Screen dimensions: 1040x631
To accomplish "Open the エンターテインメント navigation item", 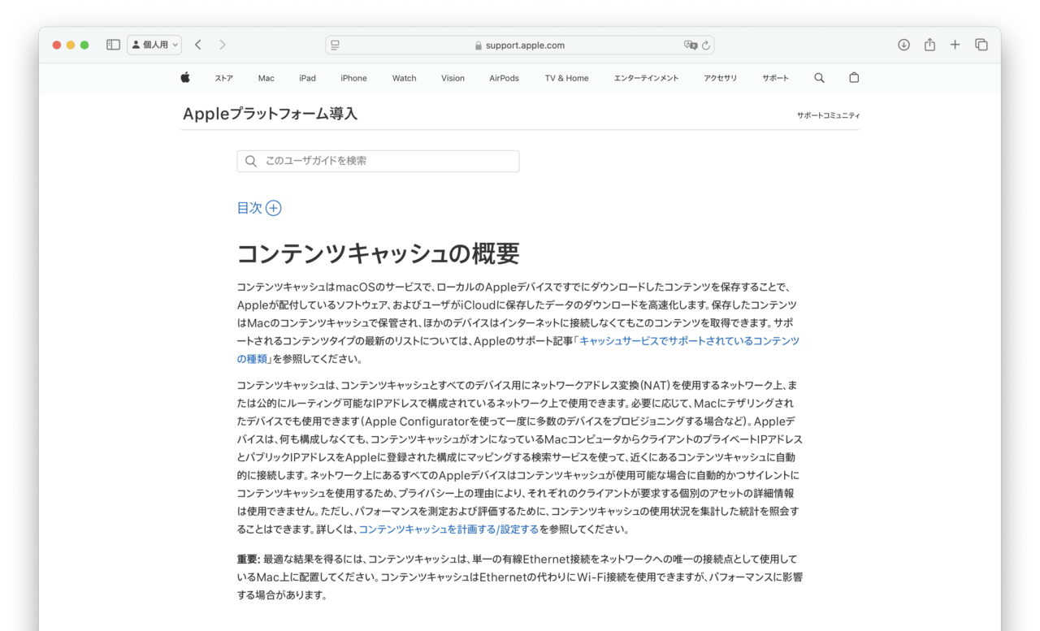I will 646,79.
